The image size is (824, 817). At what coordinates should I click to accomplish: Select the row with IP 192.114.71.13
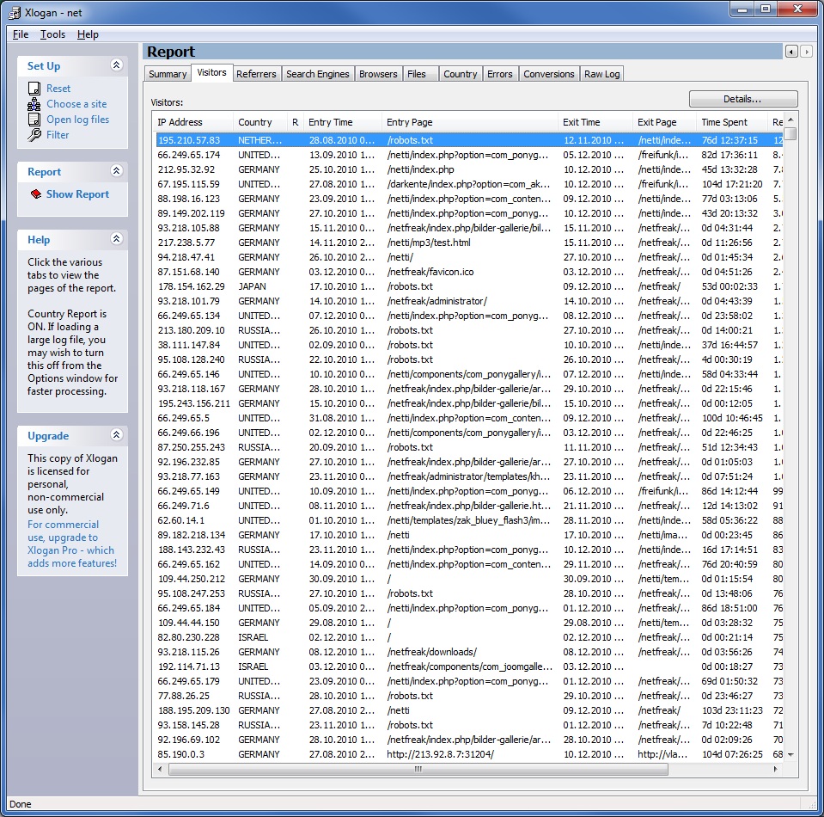point(468,666)
